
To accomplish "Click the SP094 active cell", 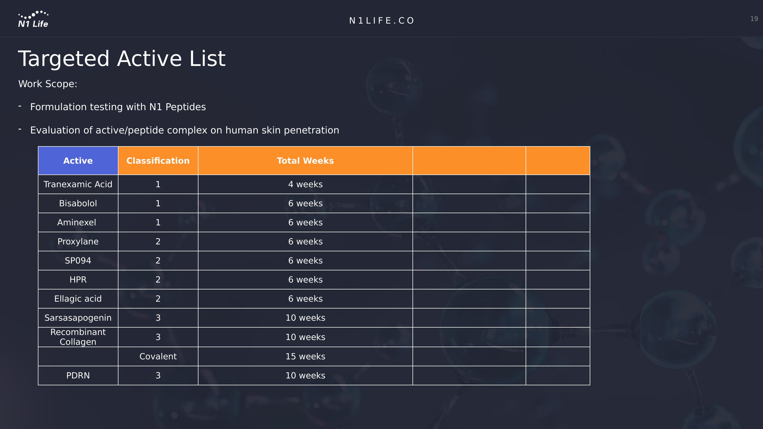I will (x=78, y=261).
